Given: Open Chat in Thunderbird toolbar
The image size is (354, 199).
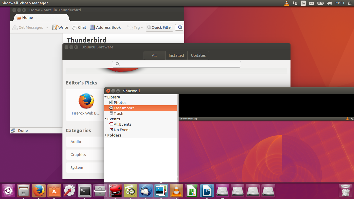Looking at the screenshot, I should pos(79,27).
